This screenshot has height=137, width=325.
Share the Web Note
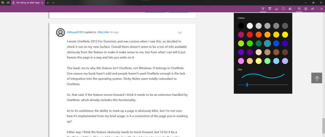pos(312,9)
